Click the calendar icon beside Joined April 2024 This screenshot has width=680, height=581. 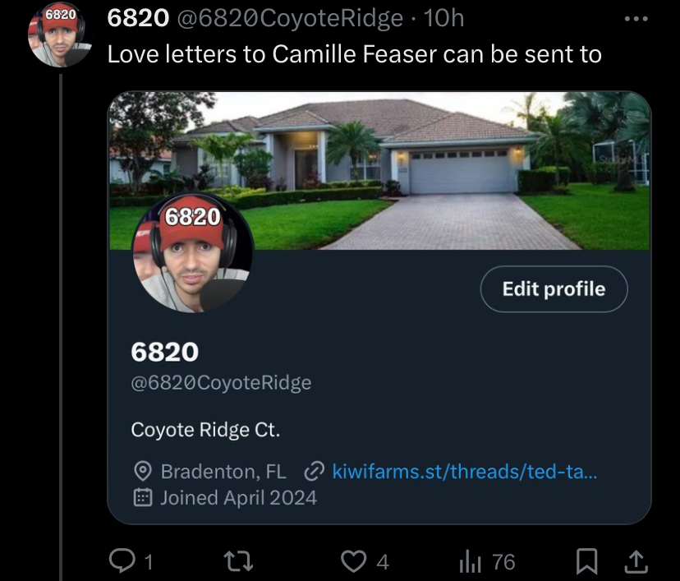(x=142, y=498)
